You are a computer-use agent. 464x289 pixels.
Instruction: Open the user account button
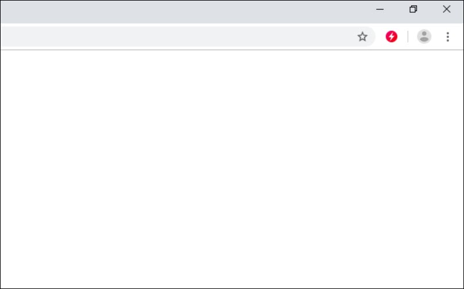(425, 37)
